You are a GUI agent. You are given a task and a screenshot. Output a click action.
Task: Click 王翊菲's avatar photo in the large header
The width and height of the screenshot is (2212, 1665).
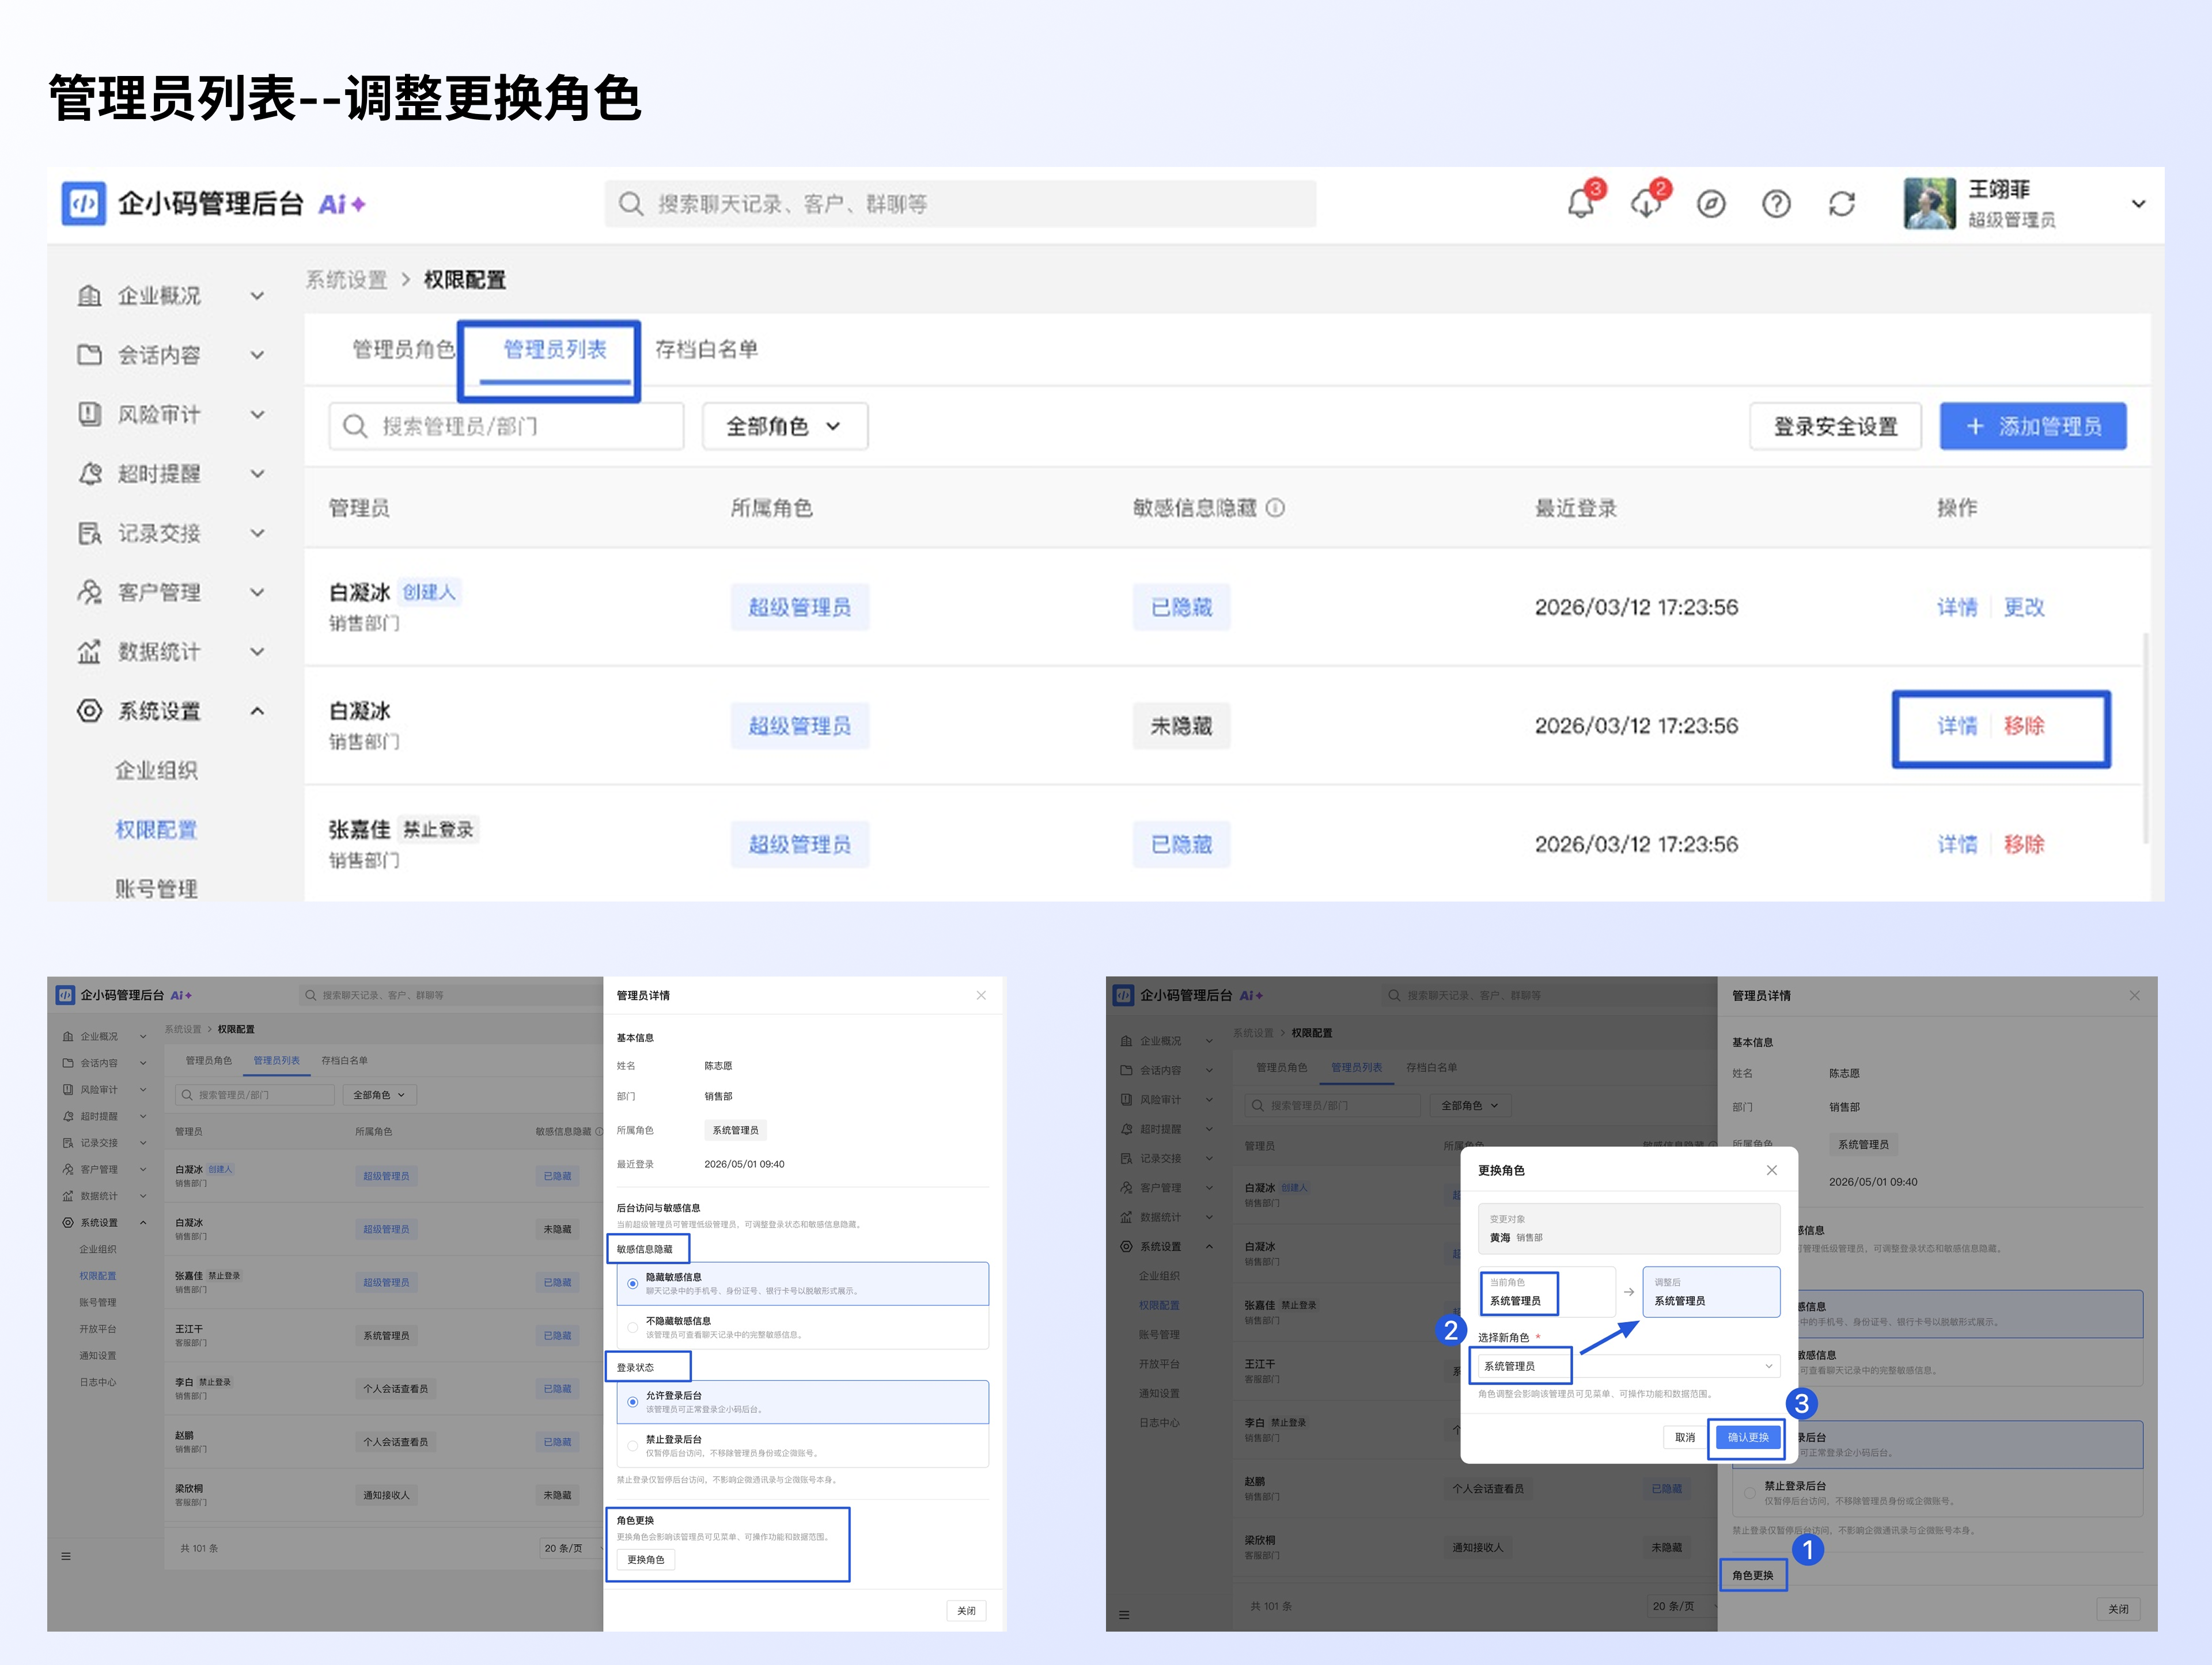pos(1929,204)
